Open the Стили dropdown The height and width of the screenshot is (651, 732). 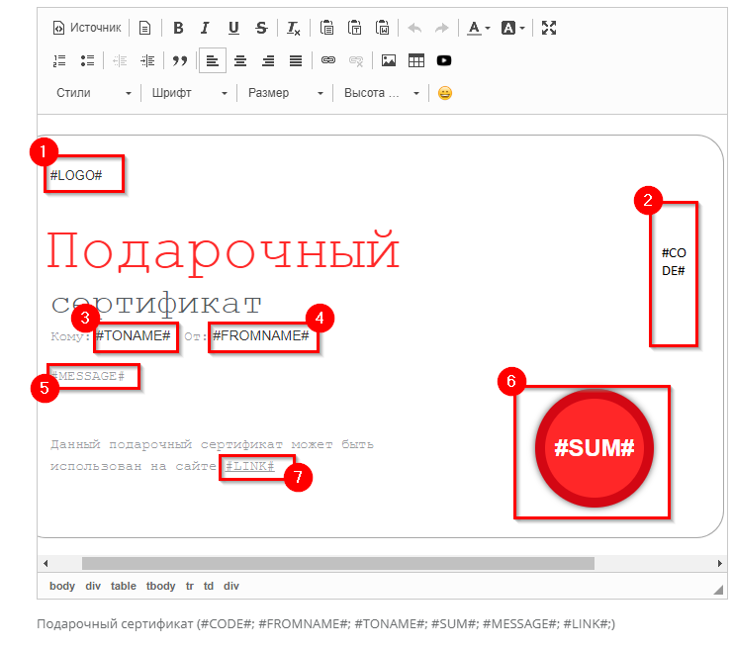click(94, 93)
